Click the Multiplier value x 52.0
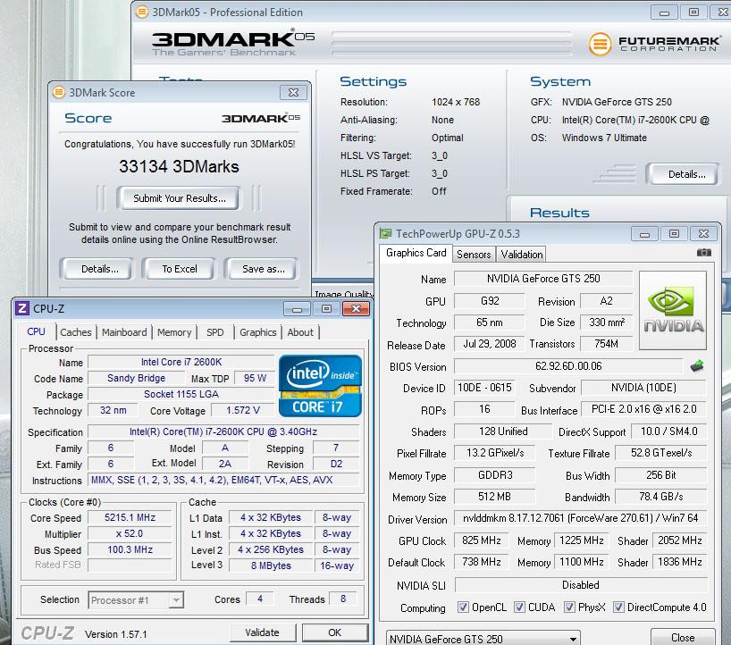Screen dimensions: 731x645 click(130, 533)
